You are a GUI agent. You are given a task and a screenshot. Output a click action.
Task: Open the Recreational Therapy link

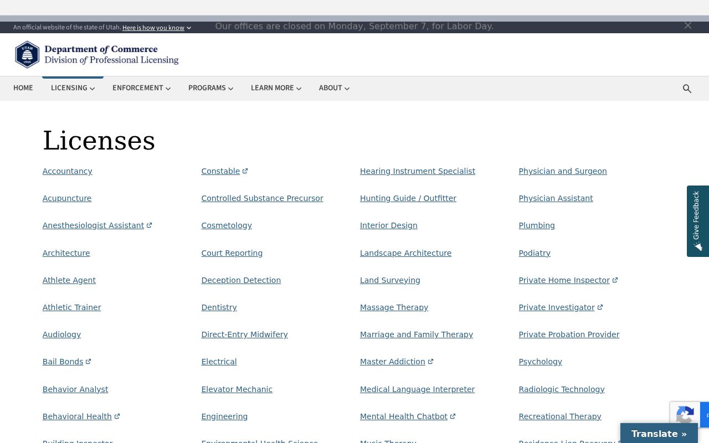(560, 416)
